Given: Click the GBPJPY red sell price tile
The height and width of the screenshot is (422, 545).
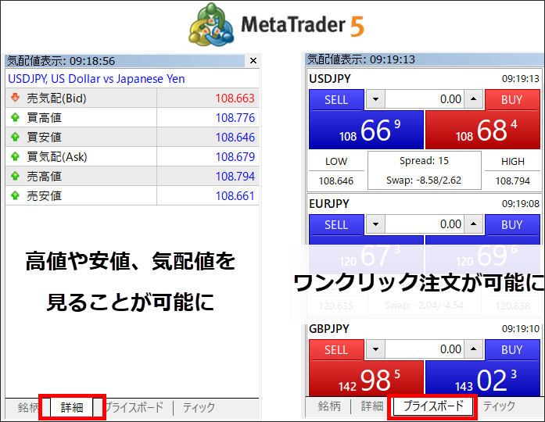Looking at the screenshot, I should coord(366,380).
